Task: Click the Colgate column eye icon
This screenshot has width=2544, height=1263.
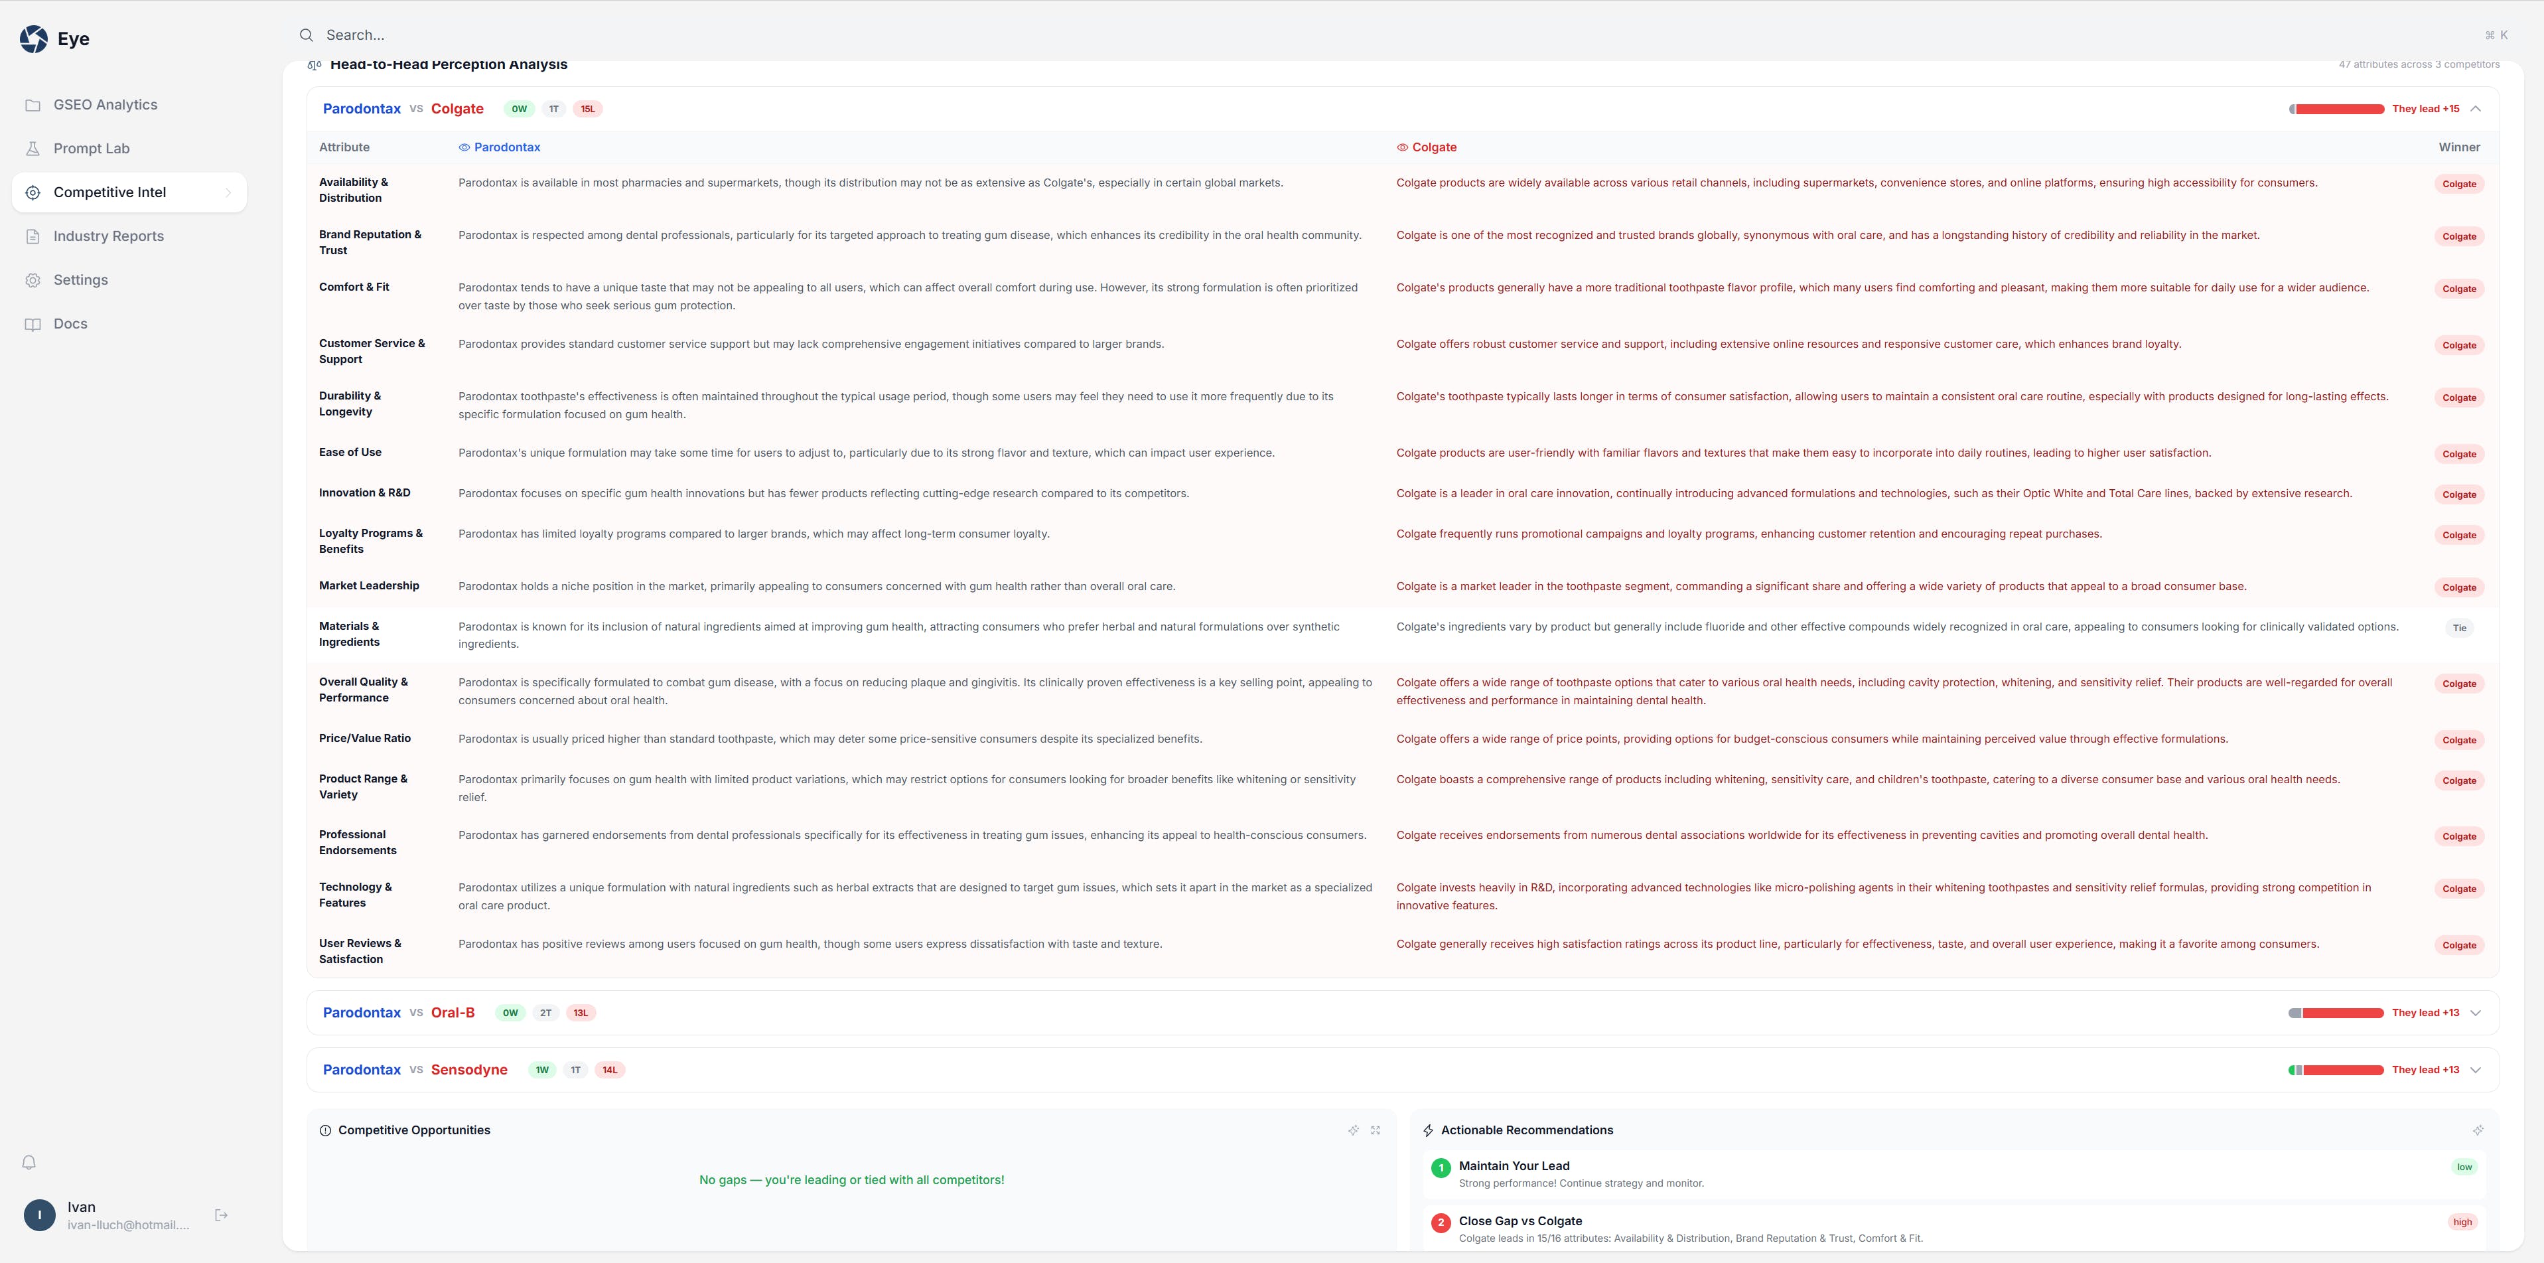Action: pyautogui.click(x=1401, y=147)
